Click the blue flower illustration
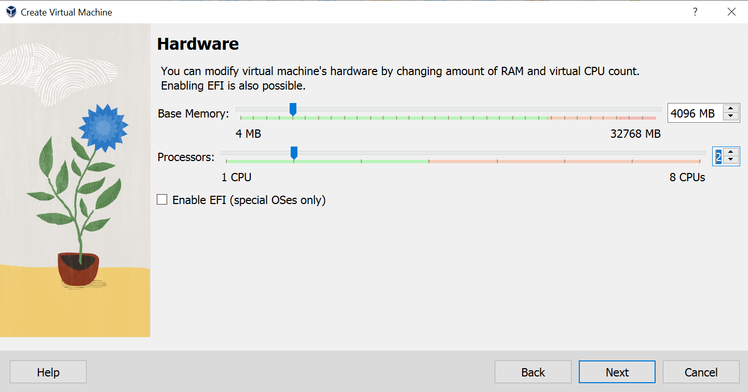Screen dimensions: 748x392 click(104, 127)
